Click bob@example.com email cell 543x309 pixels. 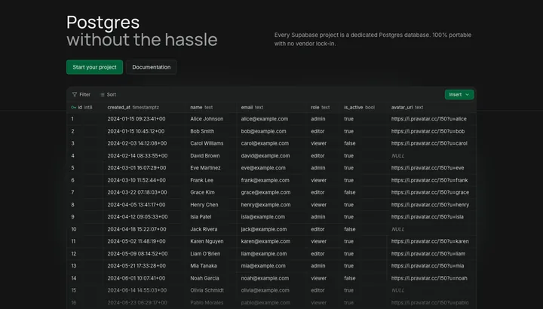tap(263, 131)
